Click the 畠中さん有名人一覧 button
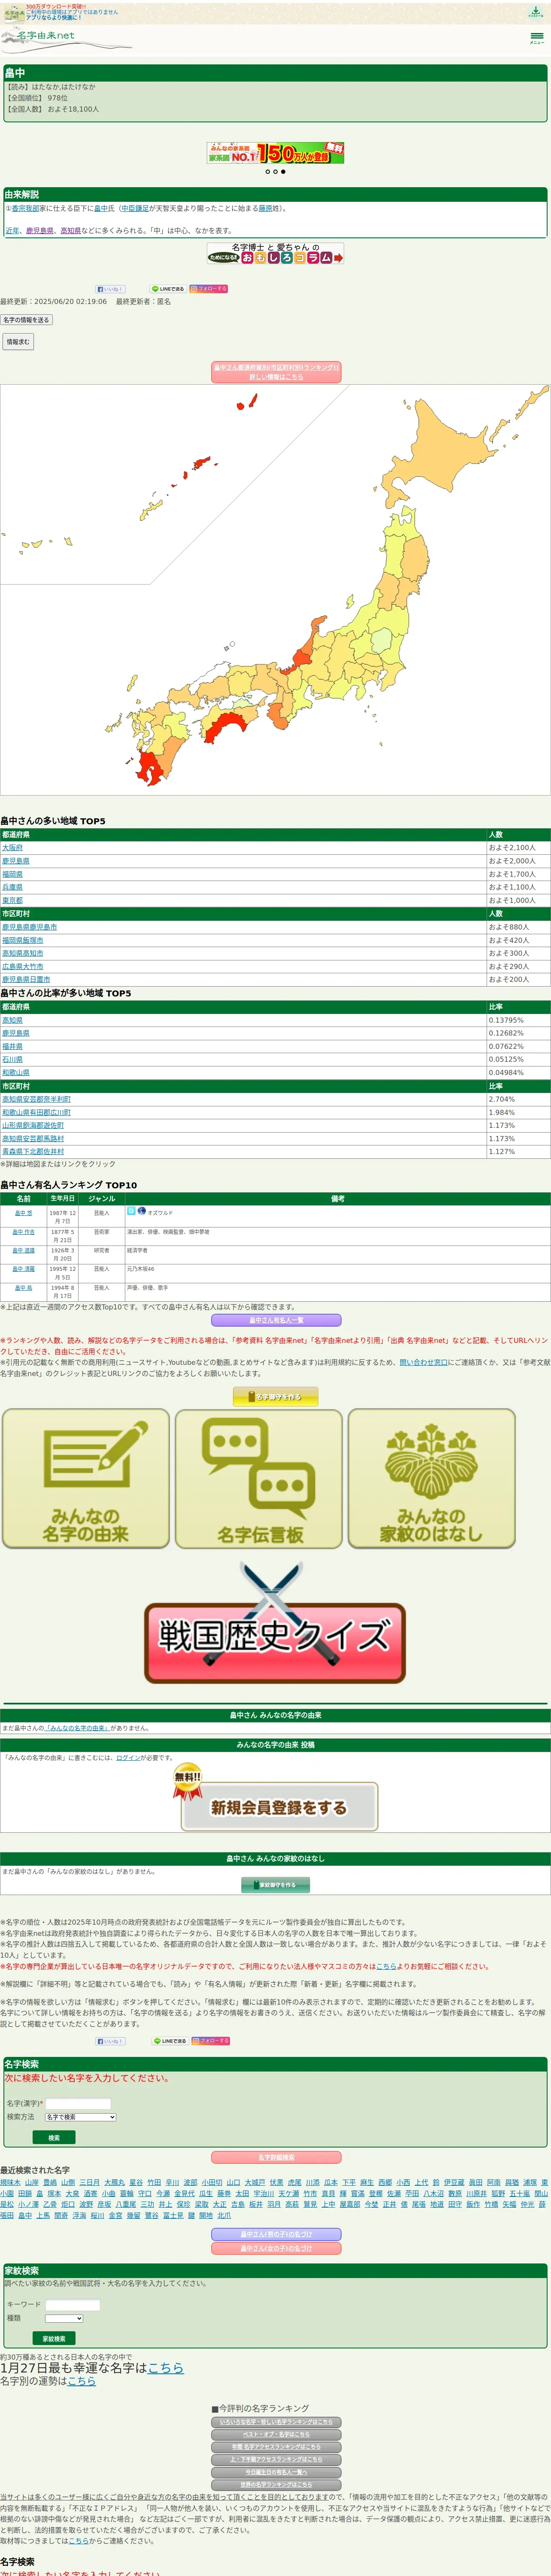The width and height of the screenshot is (551, 2576). tap(275, 1320)
